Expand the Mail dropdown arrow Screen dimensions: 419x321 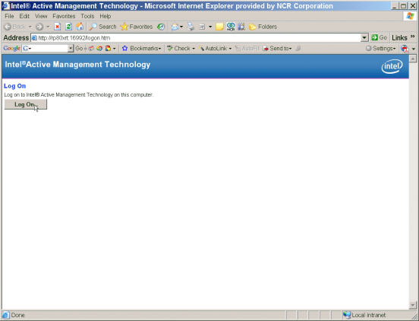[181, 27]
